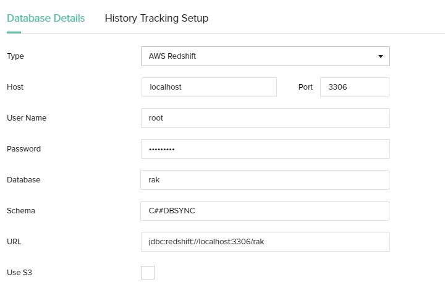445x290 pixels.
Task: Focus the User Name field with root
Action: pyautogui.click(x=265, y=118)
